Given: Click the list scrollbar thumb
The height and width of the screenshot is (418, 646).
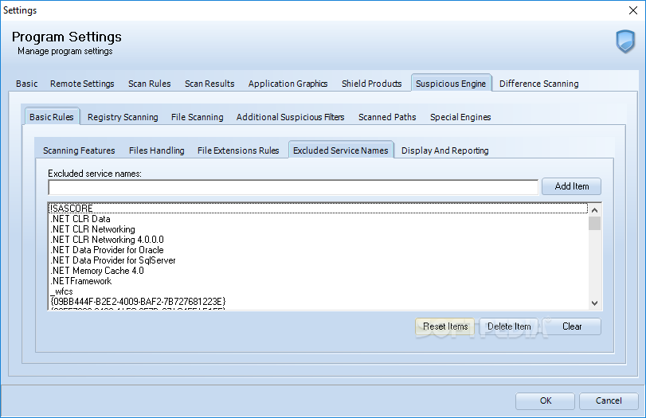Looking at the screenshot, I should pos(594,223).
